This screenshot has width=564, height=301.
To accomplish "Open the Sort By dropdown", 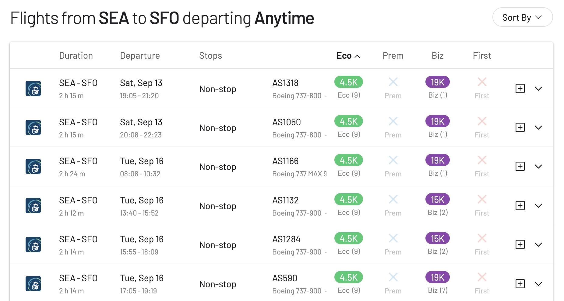I will (522, 17).
